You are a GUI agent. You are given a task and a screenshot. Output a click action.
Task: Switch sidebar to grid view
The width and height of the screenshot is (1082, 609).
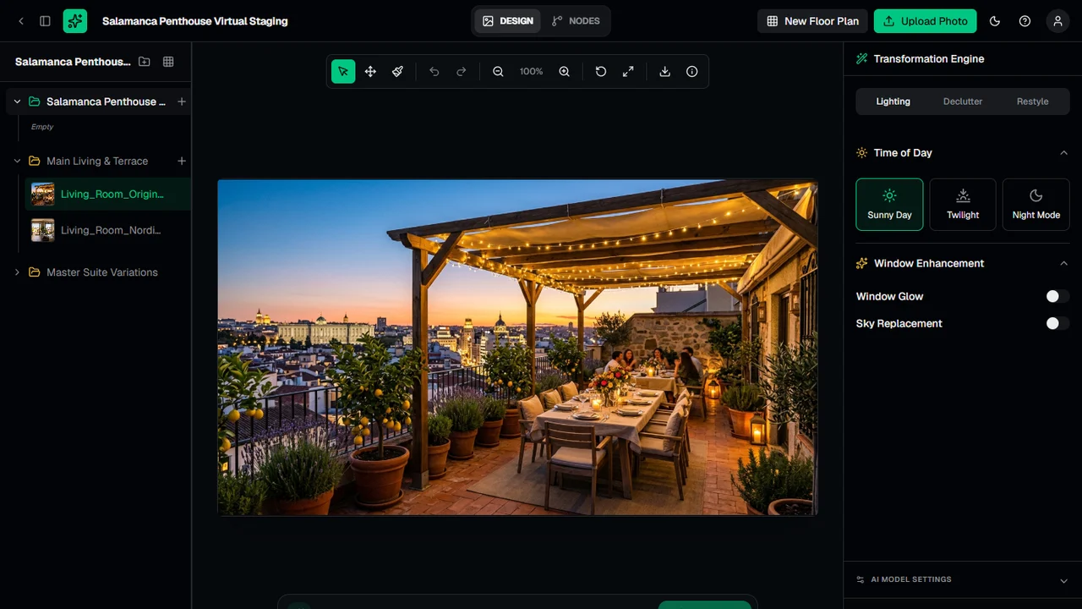pos(168,62)
